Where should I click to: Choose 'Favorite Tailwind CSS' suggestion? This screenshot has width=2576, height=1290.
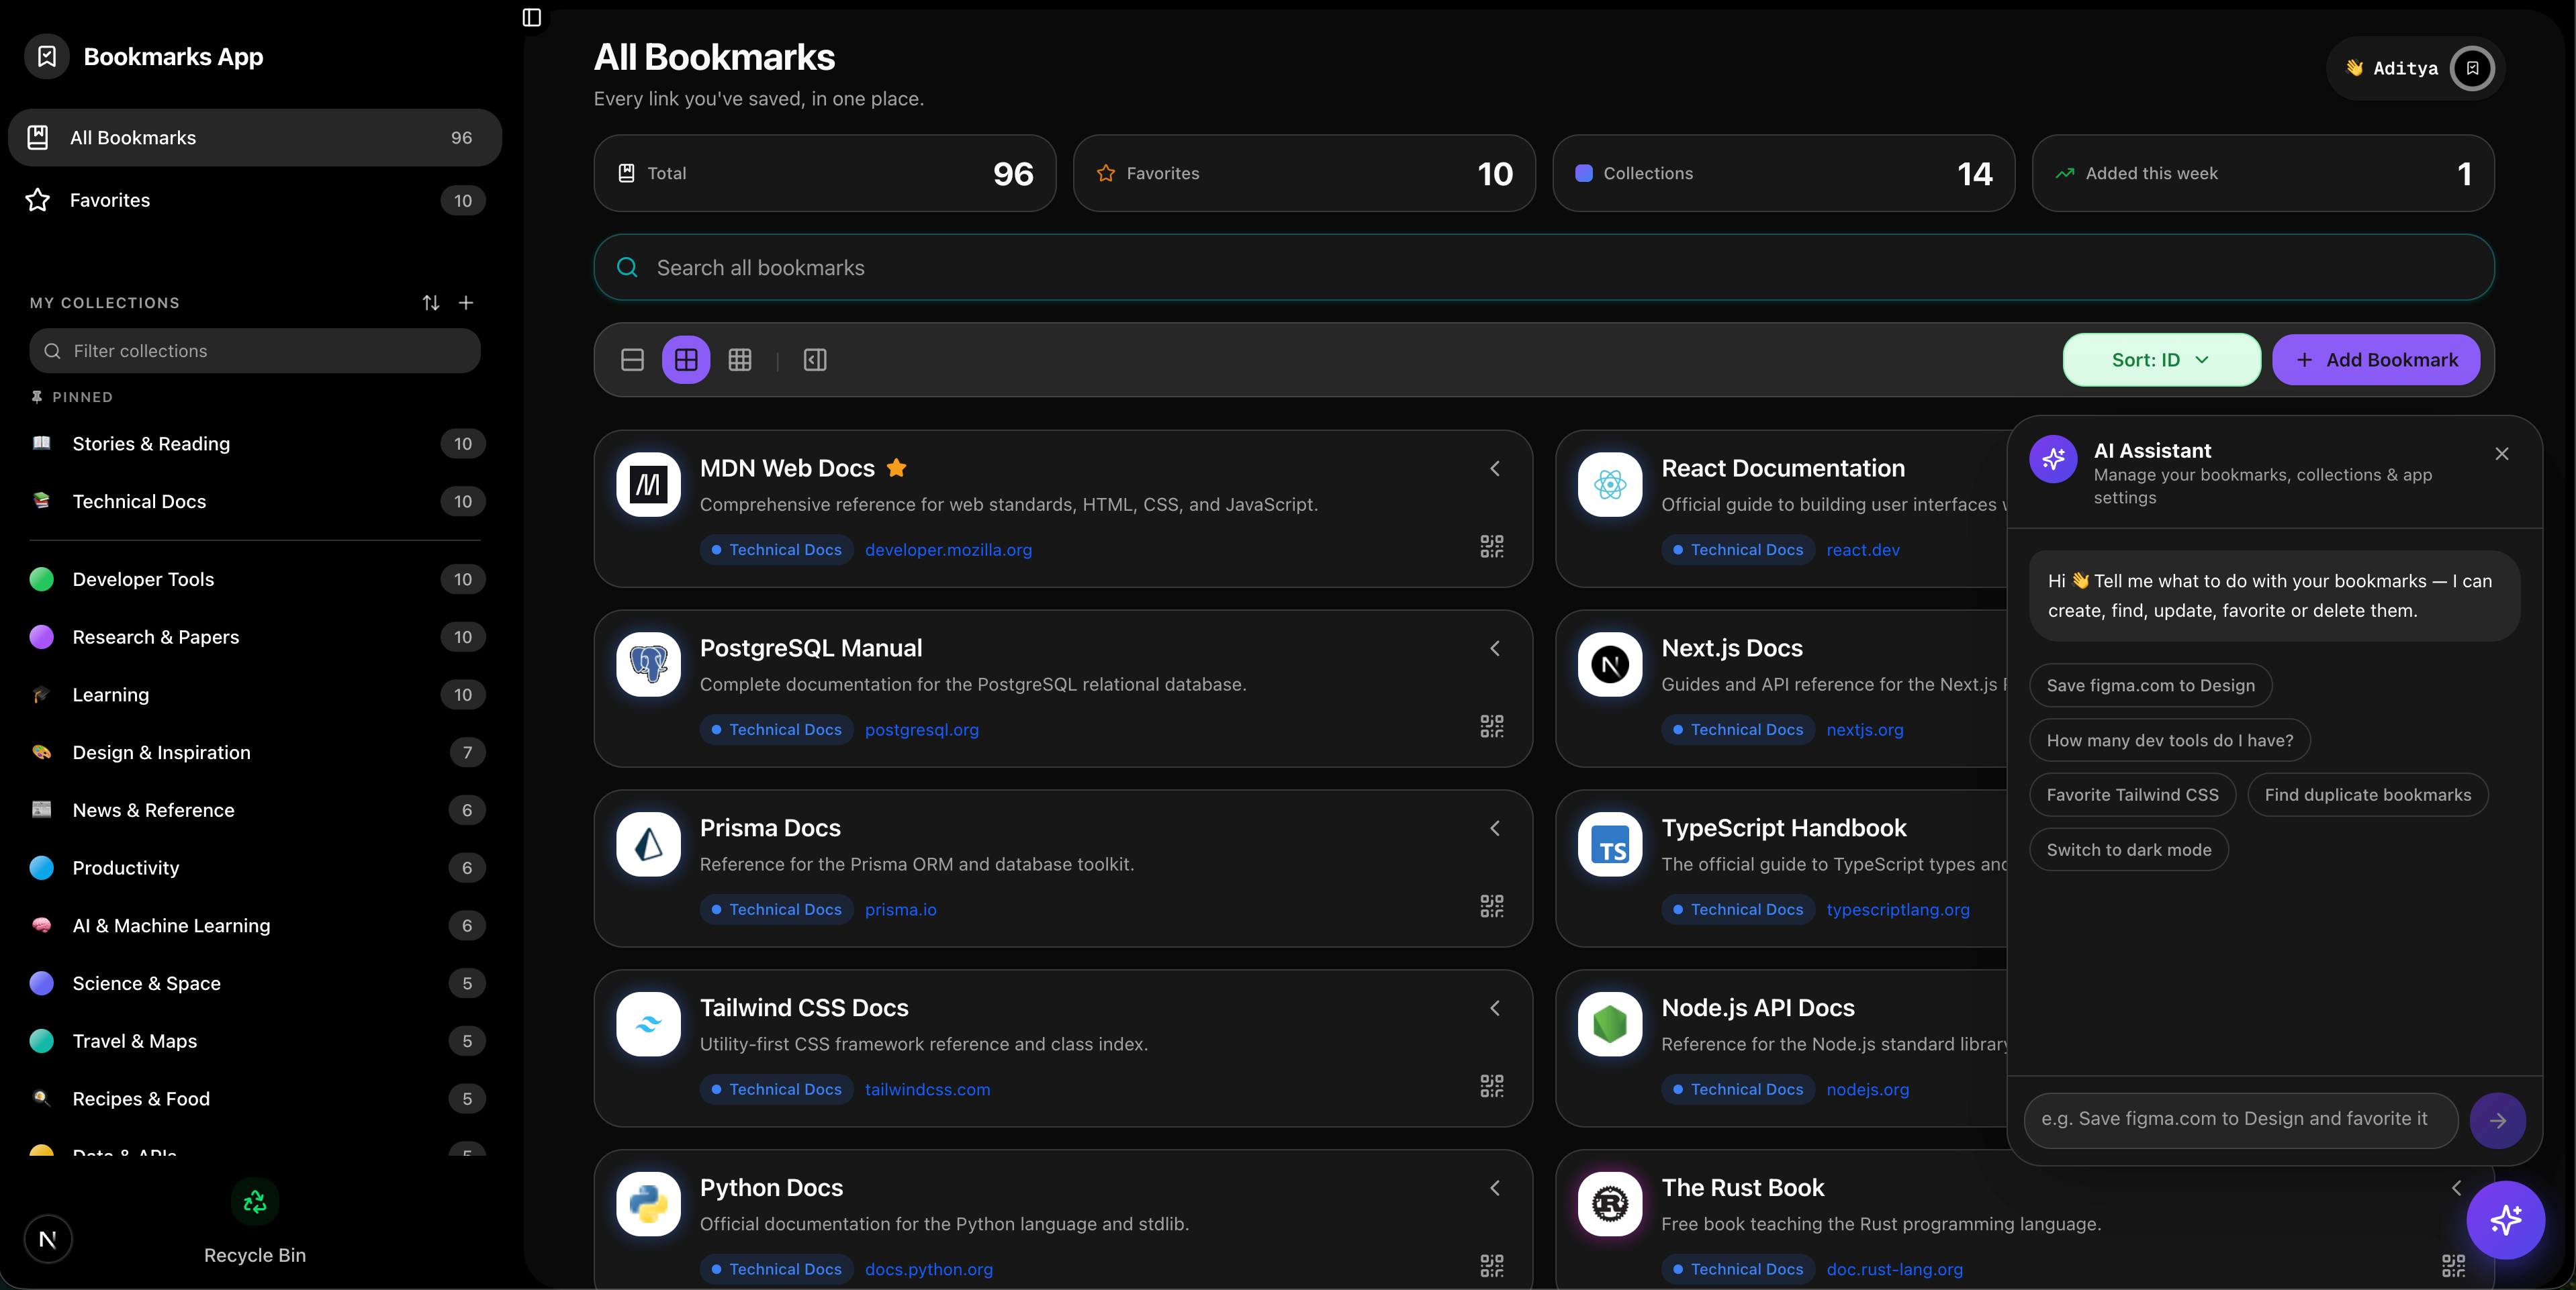2132,795
